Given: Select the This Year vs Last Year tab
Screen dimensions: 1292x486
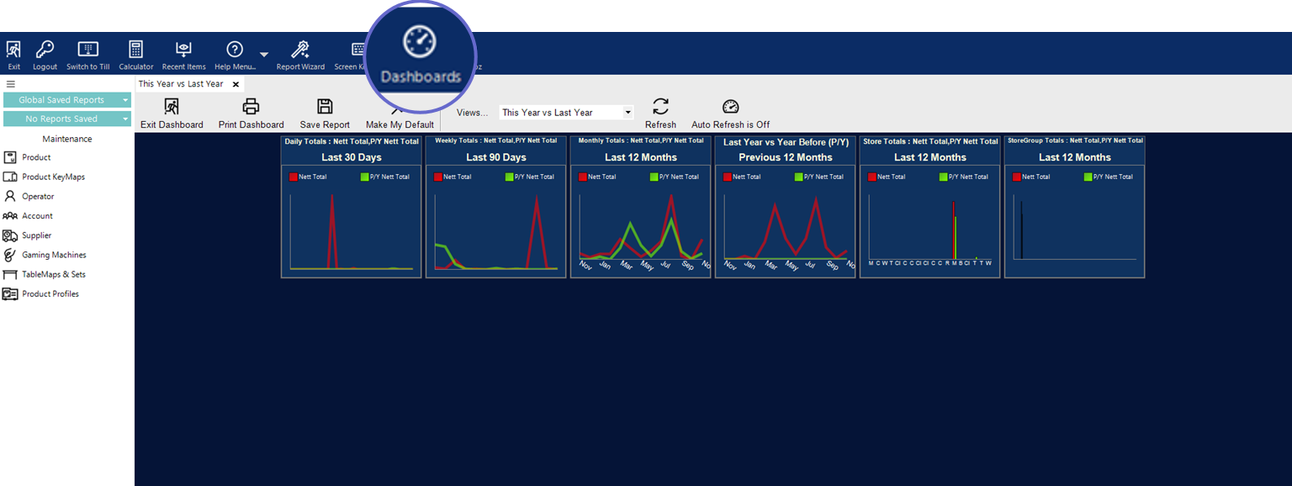Looking at the screenshot, I should coord(181,84).
